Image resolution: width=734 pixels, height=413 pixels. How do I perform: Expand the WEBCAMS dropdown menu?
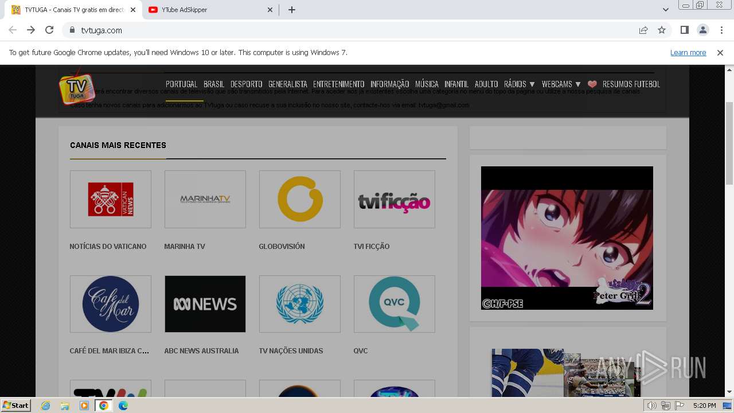(x=561, y=84)
